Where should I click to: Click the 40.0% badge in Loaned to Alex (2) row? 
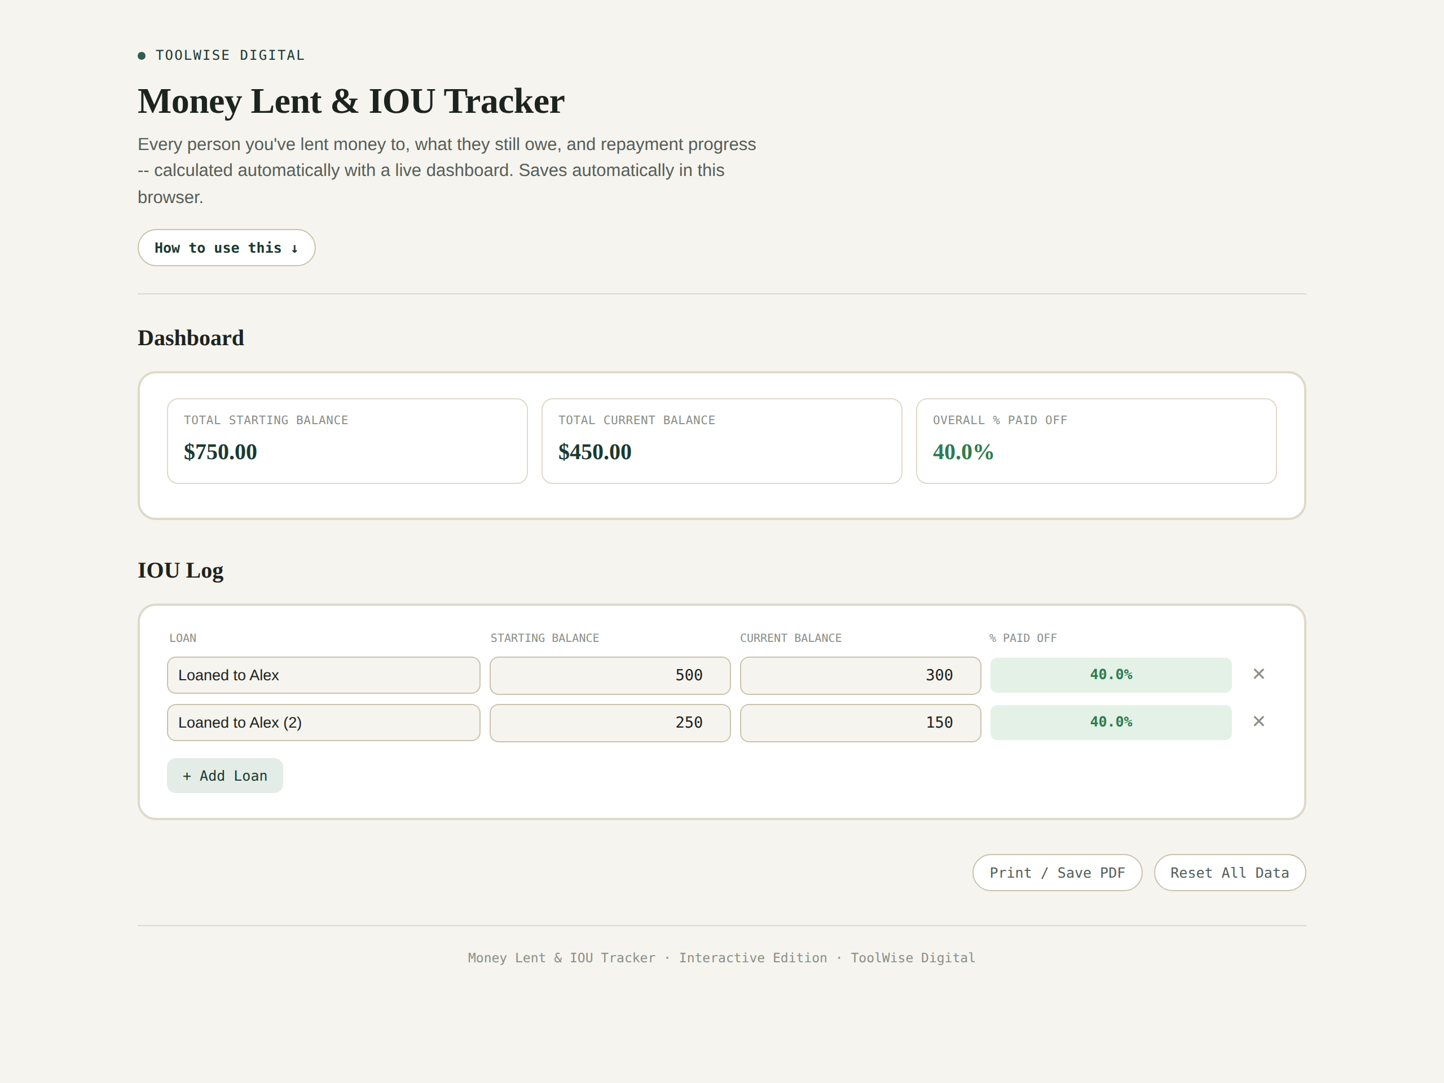point(1111,722)
